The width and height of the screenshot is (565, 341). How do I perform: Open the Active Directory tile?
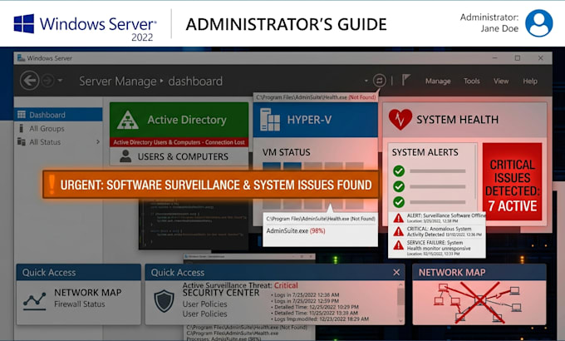[x=179, y=120]
